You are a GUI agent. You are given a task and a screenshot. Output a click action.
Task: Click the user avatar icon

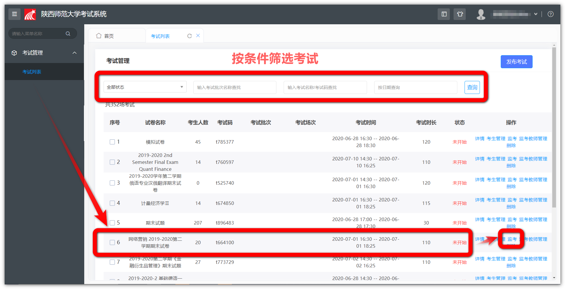pos(481,14)
